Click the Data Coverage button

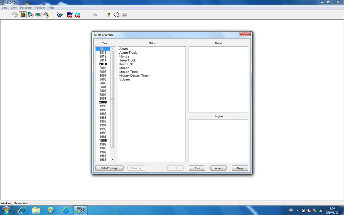point(109,168)
